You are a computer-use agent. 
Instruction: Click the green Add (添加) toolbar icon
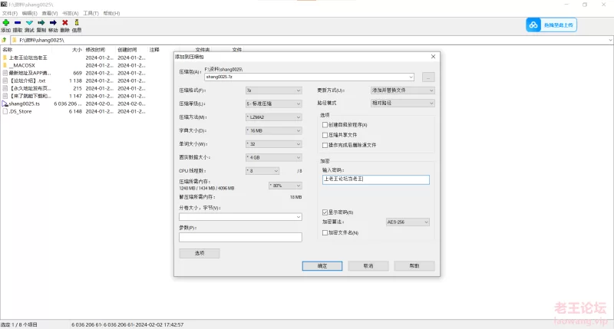(x=5, y=23)
